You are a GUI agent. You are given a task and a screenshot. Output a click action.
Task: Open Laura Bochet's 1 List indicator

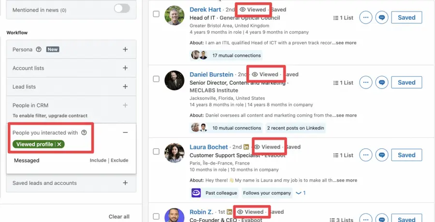343,156
